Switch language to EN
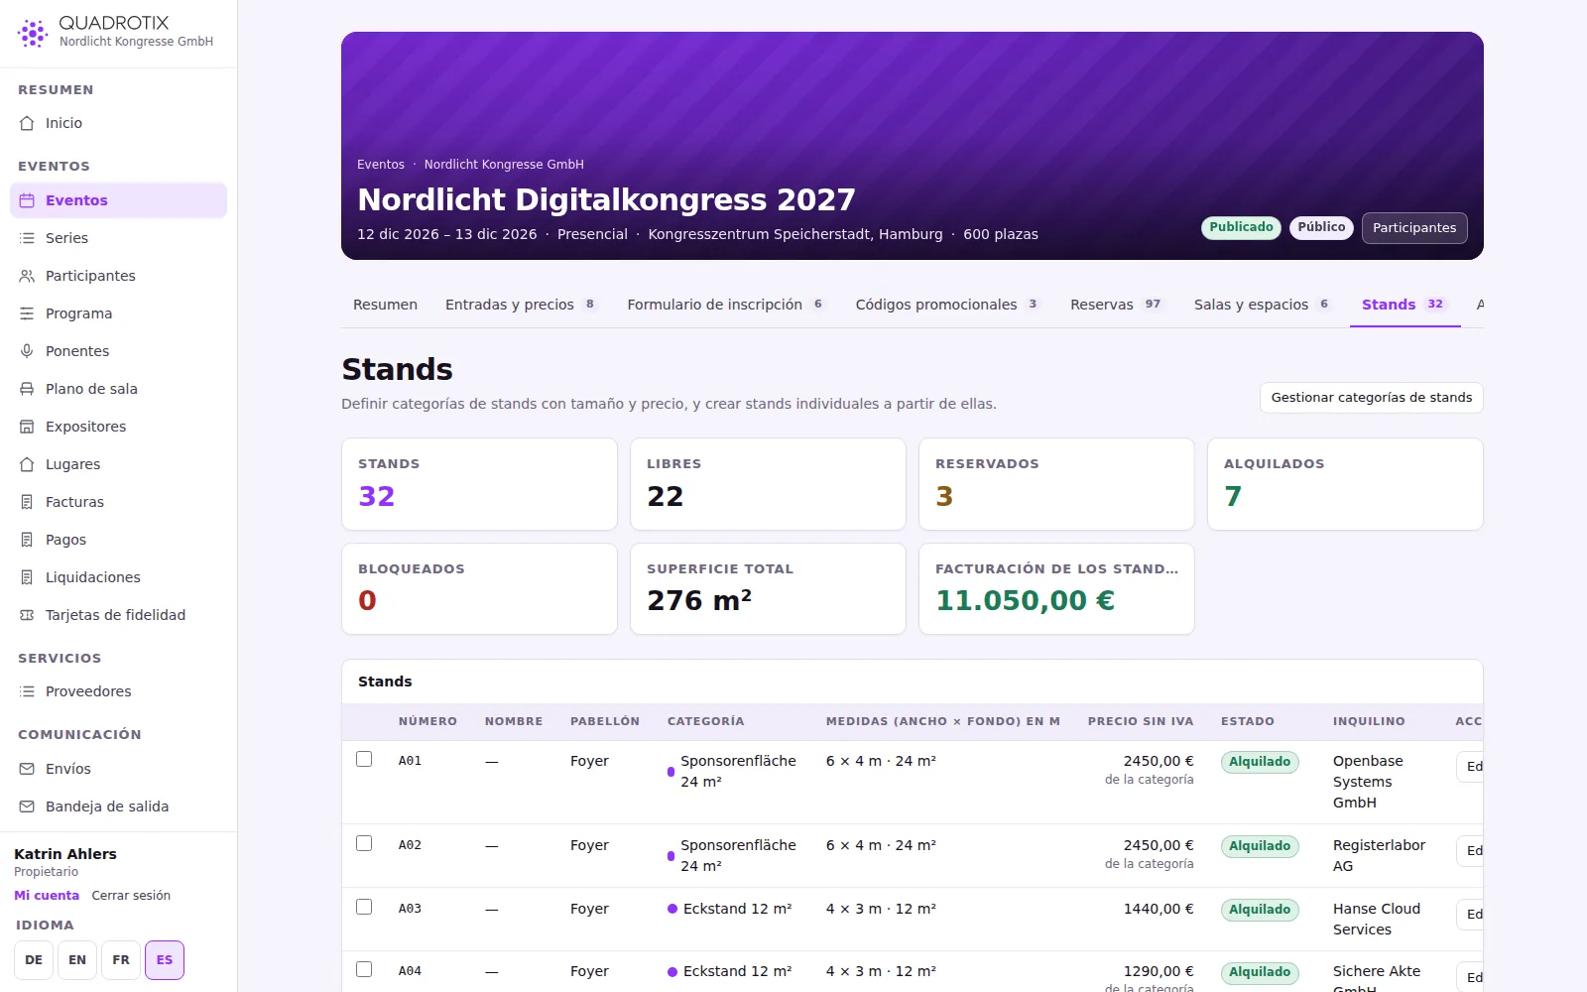The width and height of the screenshot is (1587, 992). click(x=77, y=960)
